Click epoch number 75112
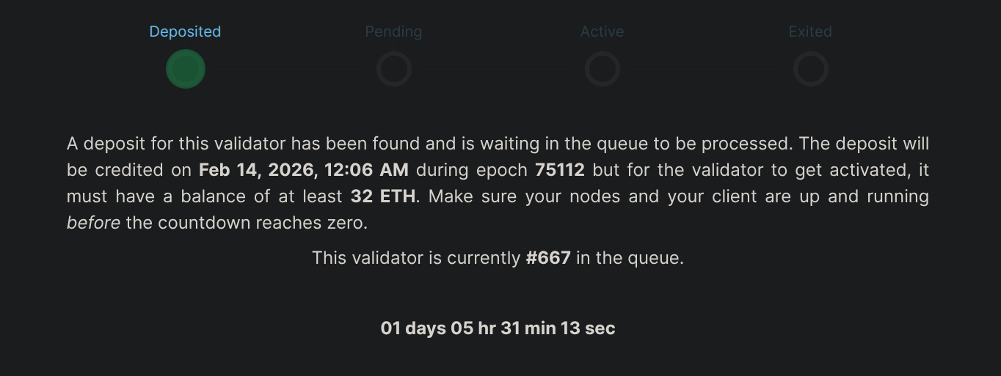The width and height of the screenshot is (1001, 376). click(560, 170)
